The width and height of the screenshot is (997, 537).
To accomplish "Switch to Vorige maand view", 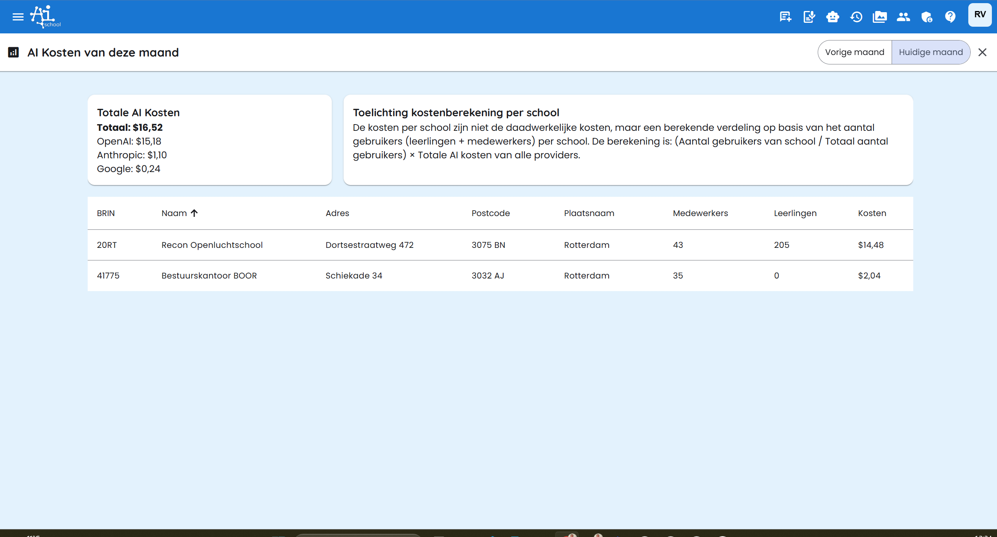I will (854, 52).
